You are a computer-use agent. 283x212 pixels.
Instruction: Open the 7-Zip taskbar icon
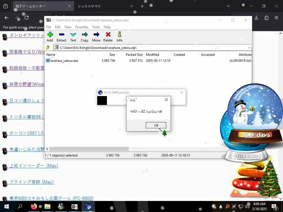pyautogui.click(x=75, y=206)
